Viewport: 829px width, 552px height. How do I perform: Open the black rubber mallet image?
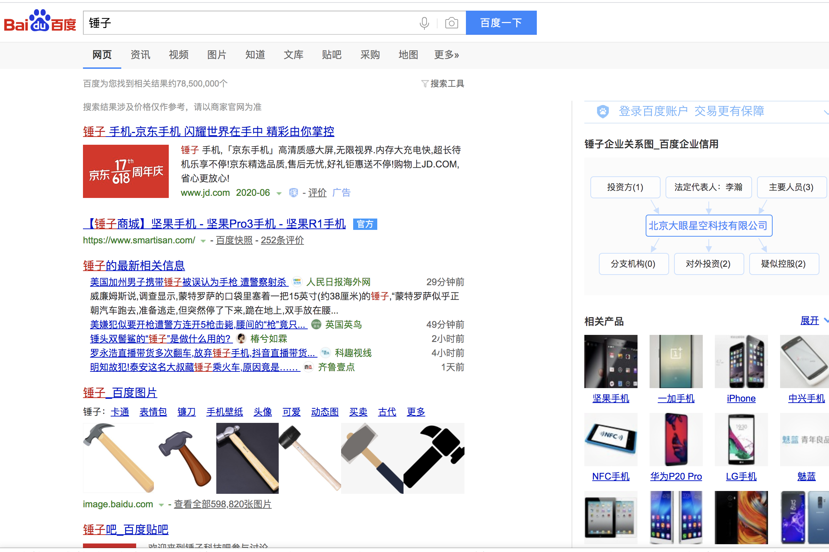(309, 458)
